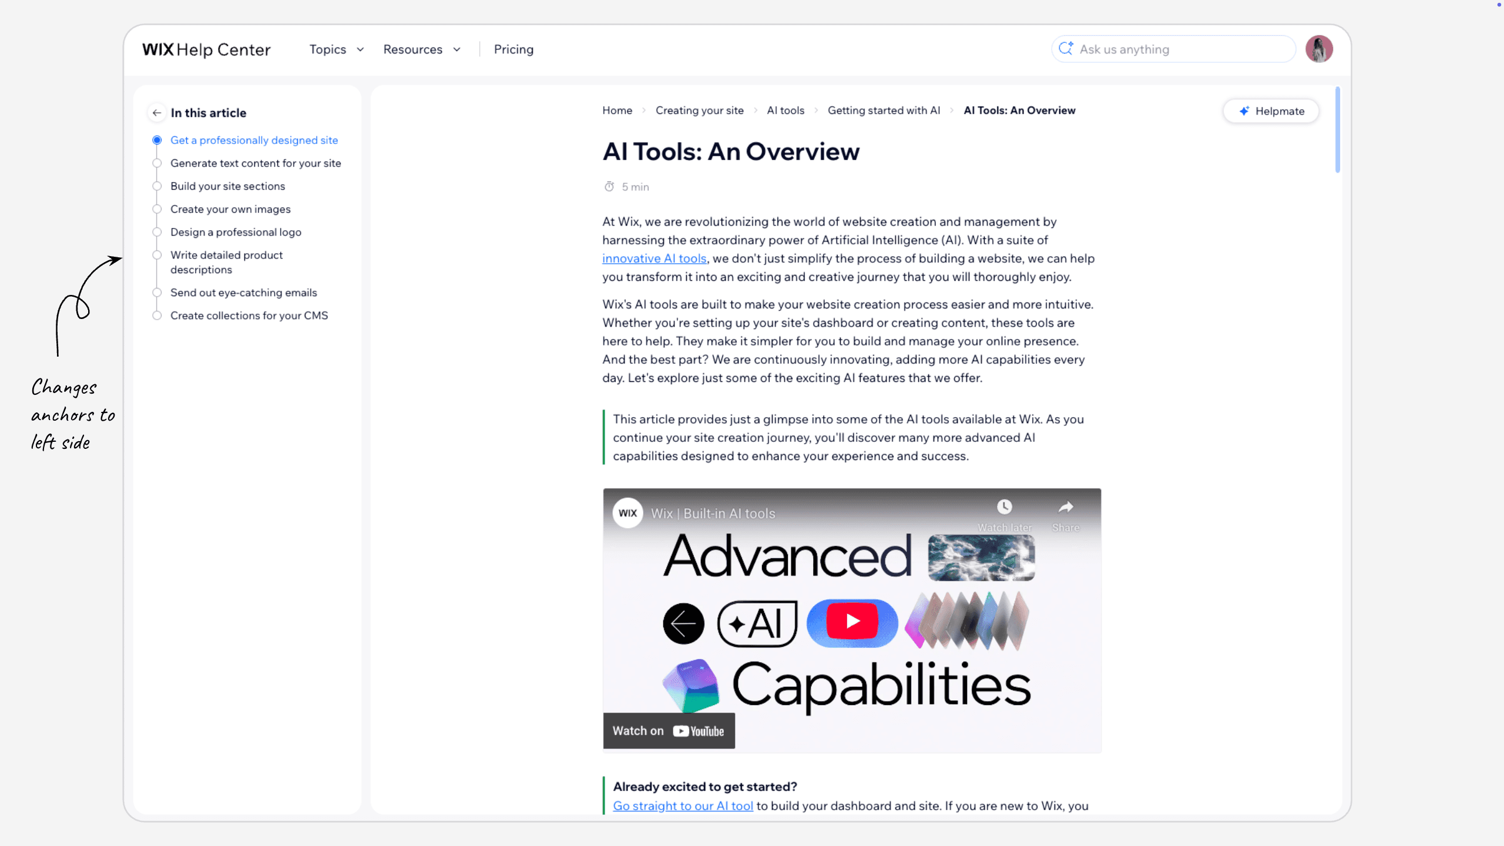The width and height of the screenshot is (1504, 846).
Task: Click the AI search sparkle icon
Action: click(x=1066, y=49)
